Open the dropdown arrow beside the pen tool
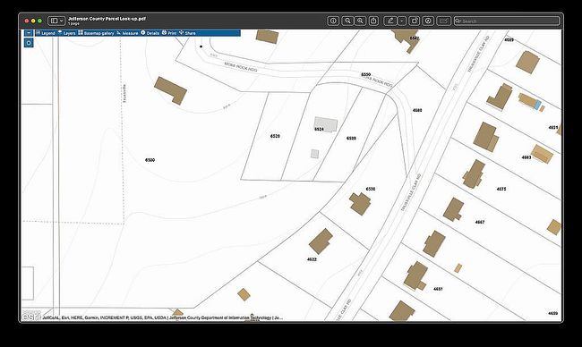Viewport: 582px width, 347px height. click(402, 21)
